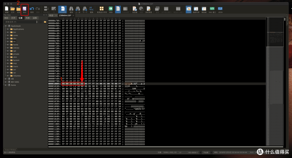The height and width of the screenshot is (158, 292).
Task: Close the 欢迎 tab
Action: [x=56, y=15]
